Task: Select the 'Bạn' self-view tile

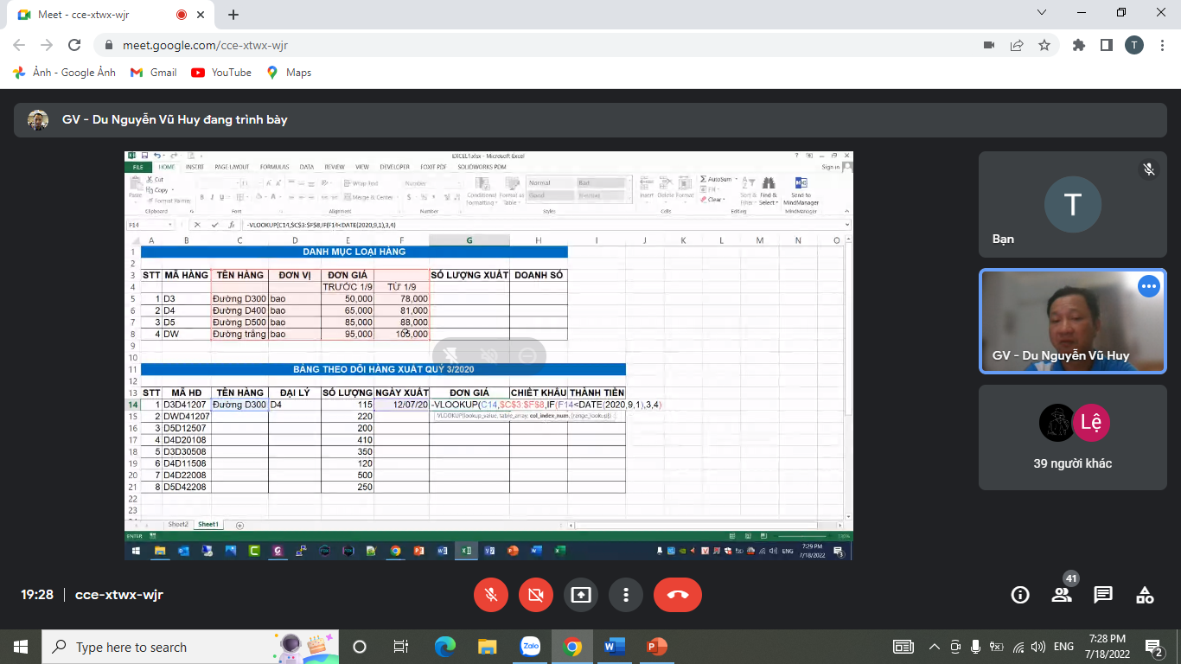Action: pos(1073,205)
